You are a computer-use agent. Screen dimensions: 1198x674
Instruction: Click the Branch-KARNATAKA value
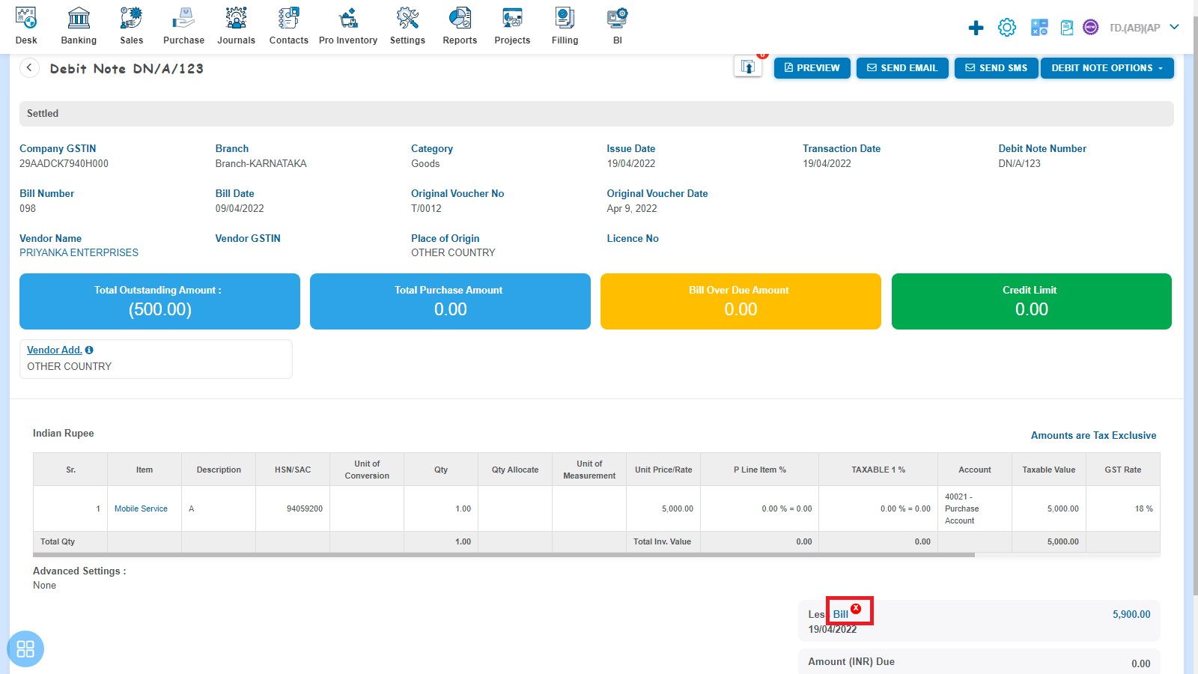(261, 163)
